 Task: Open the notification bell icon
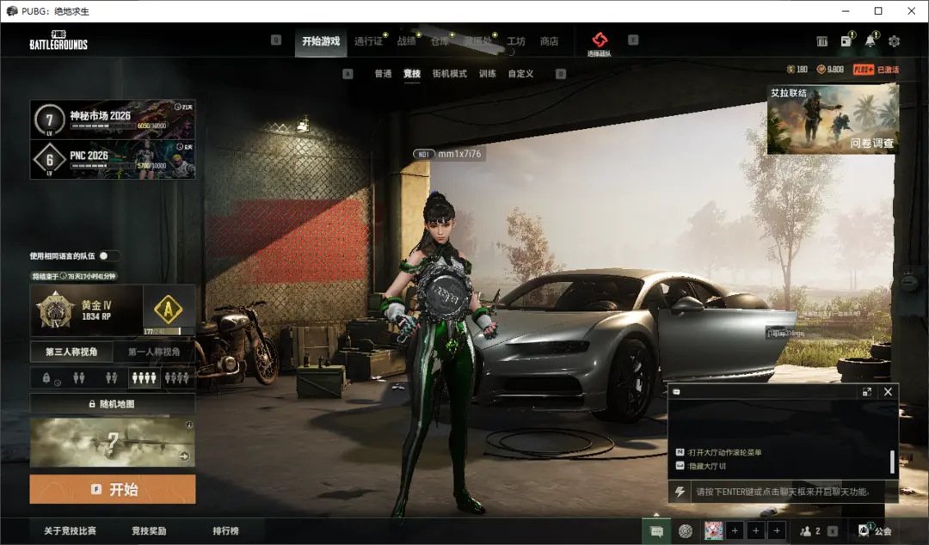pyautogui.click(x=871, y=40)
